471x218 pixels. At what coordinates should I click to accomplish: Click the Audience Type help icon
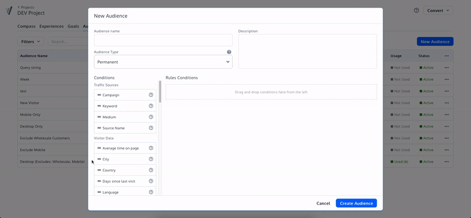[229, 52]
